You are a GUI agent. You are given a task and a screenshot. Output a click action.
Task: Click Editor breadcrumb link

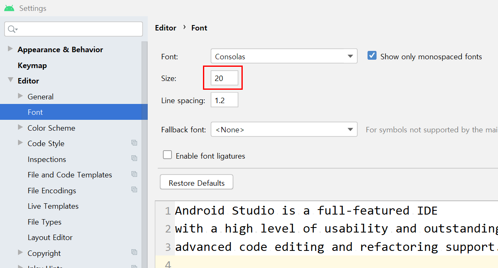(165, 28)
